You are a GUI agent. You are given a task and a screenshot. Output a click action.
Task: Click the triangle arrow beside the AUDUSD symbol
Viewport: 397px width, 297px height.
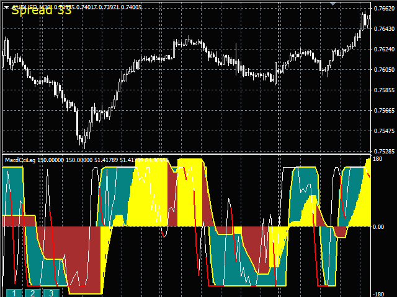[x=6, y=6]
